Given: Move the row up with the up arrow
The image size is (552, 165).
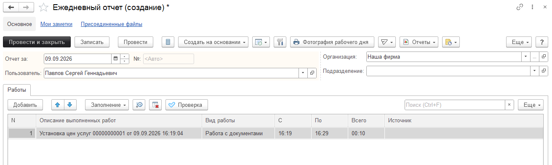Looking at the screenshot, I should 58,105.
